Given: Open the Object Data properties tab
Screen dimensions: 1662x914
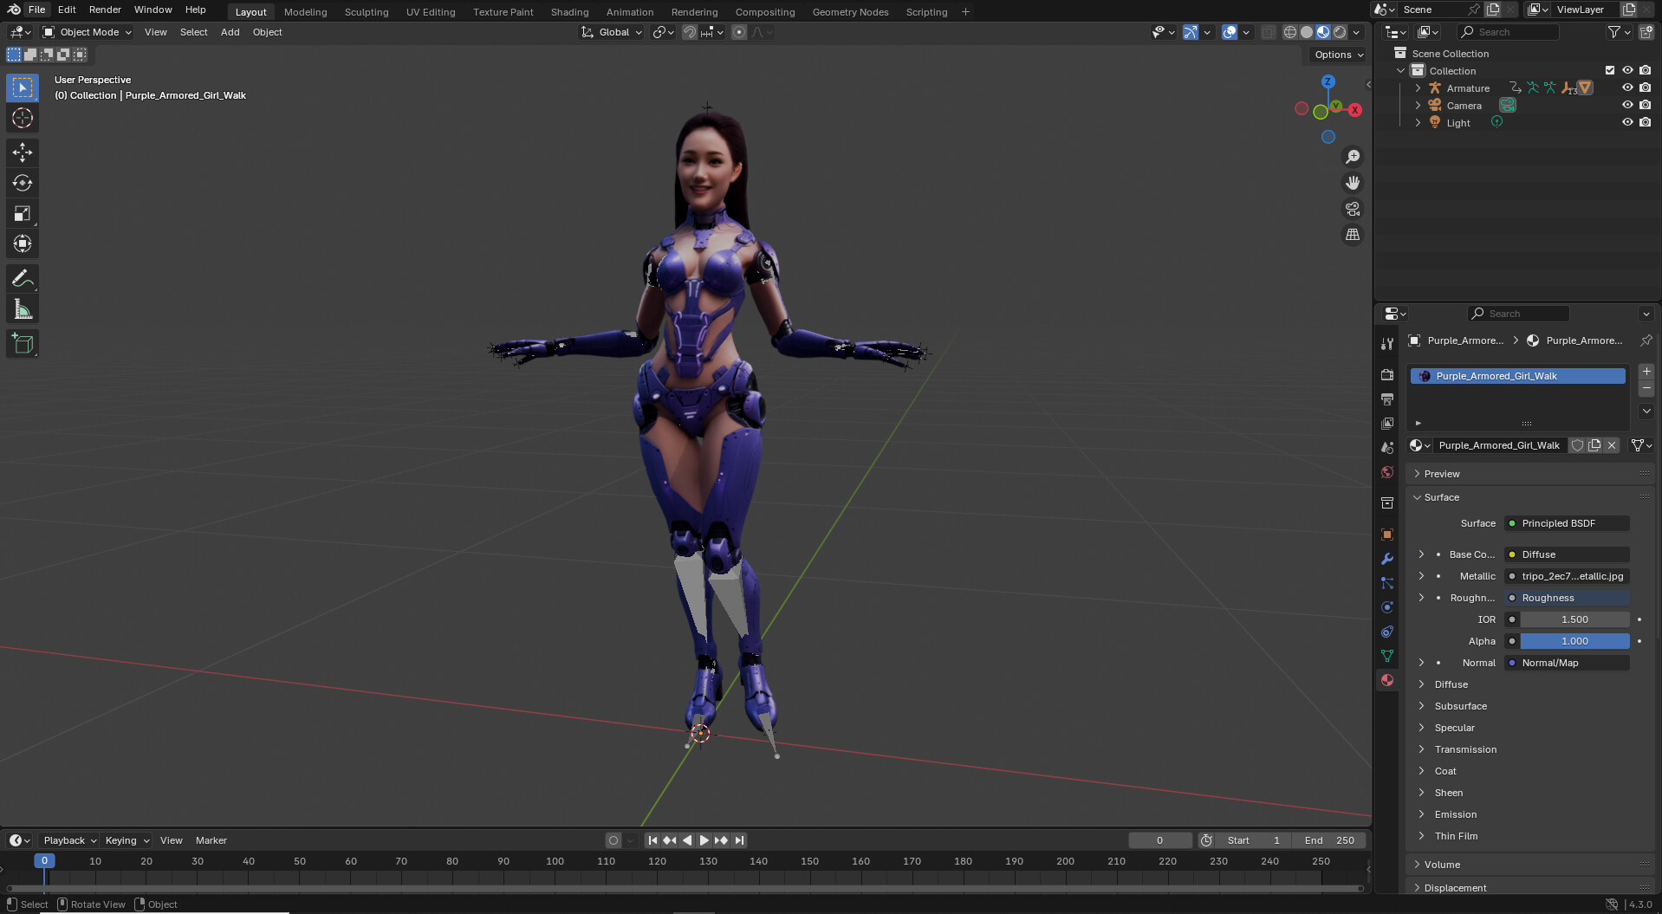Looking at the screenshot, I should [x=1387, y=656].
